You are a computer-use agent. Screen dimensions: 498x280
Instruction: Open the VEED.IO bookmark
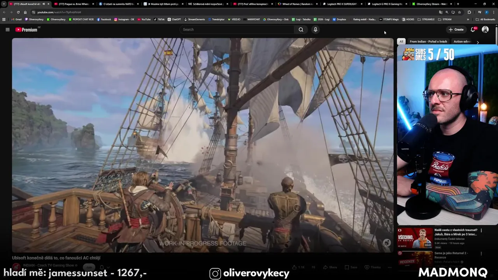point(234,19)
